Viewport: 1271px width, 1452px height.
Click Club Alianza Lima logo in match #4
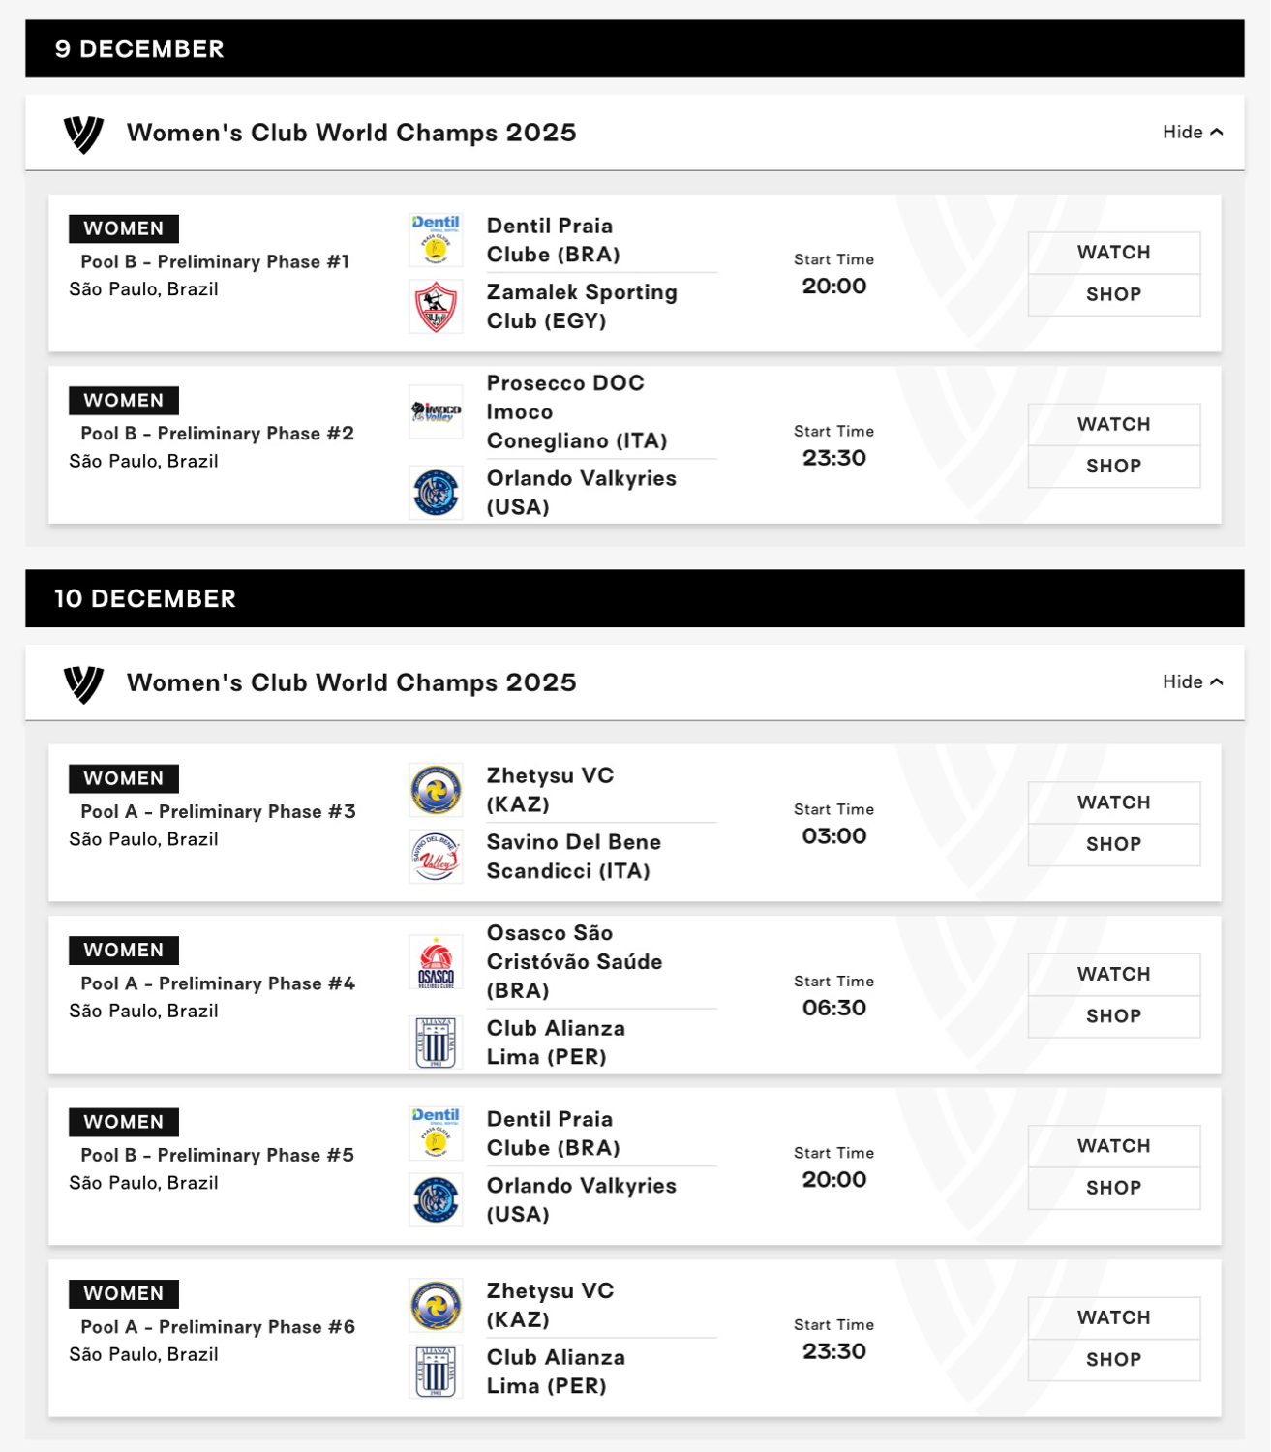[436, 1043]
